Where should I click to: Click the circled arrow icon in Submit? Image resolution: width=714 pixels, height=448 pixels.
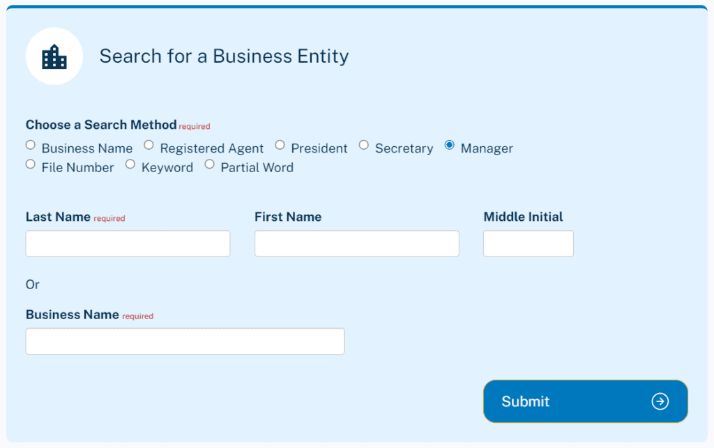pos(660,401)
